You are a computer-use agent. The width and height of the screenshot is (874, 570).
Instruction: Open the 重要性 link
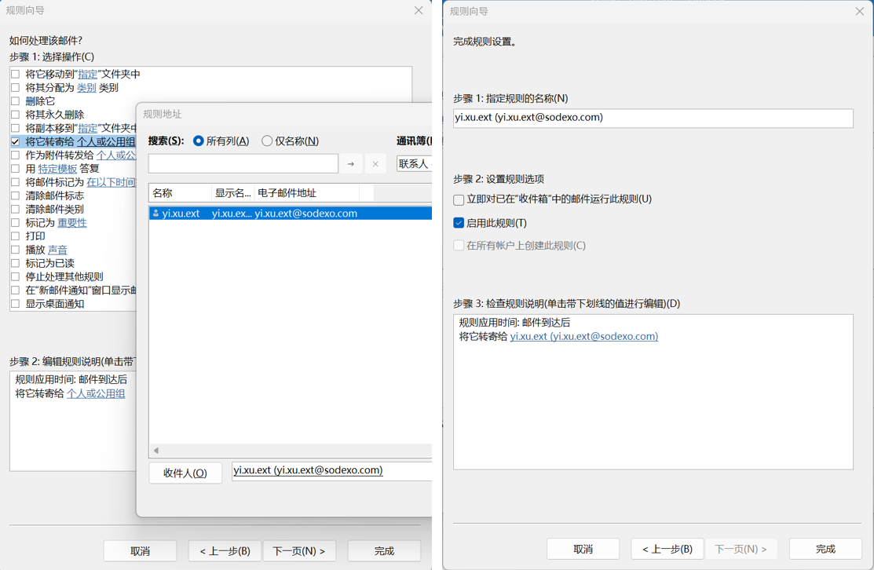(x=72, y=223)
